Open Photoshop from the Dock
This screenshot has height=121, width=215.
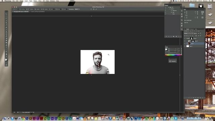coord(27,118)
